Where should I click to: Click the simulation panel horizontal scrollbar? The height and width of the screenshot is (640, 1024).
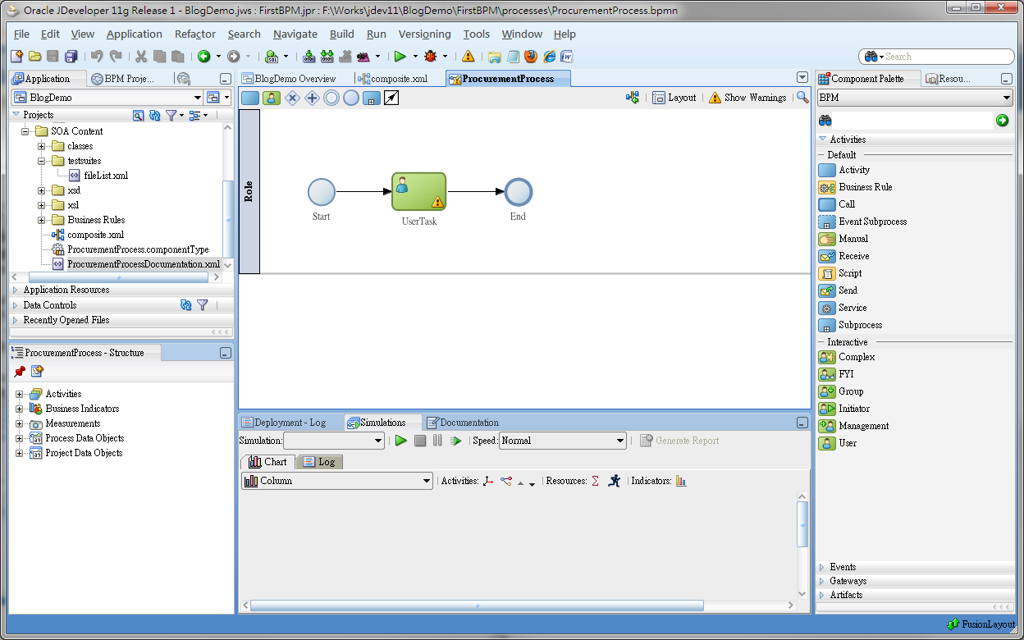477,606
